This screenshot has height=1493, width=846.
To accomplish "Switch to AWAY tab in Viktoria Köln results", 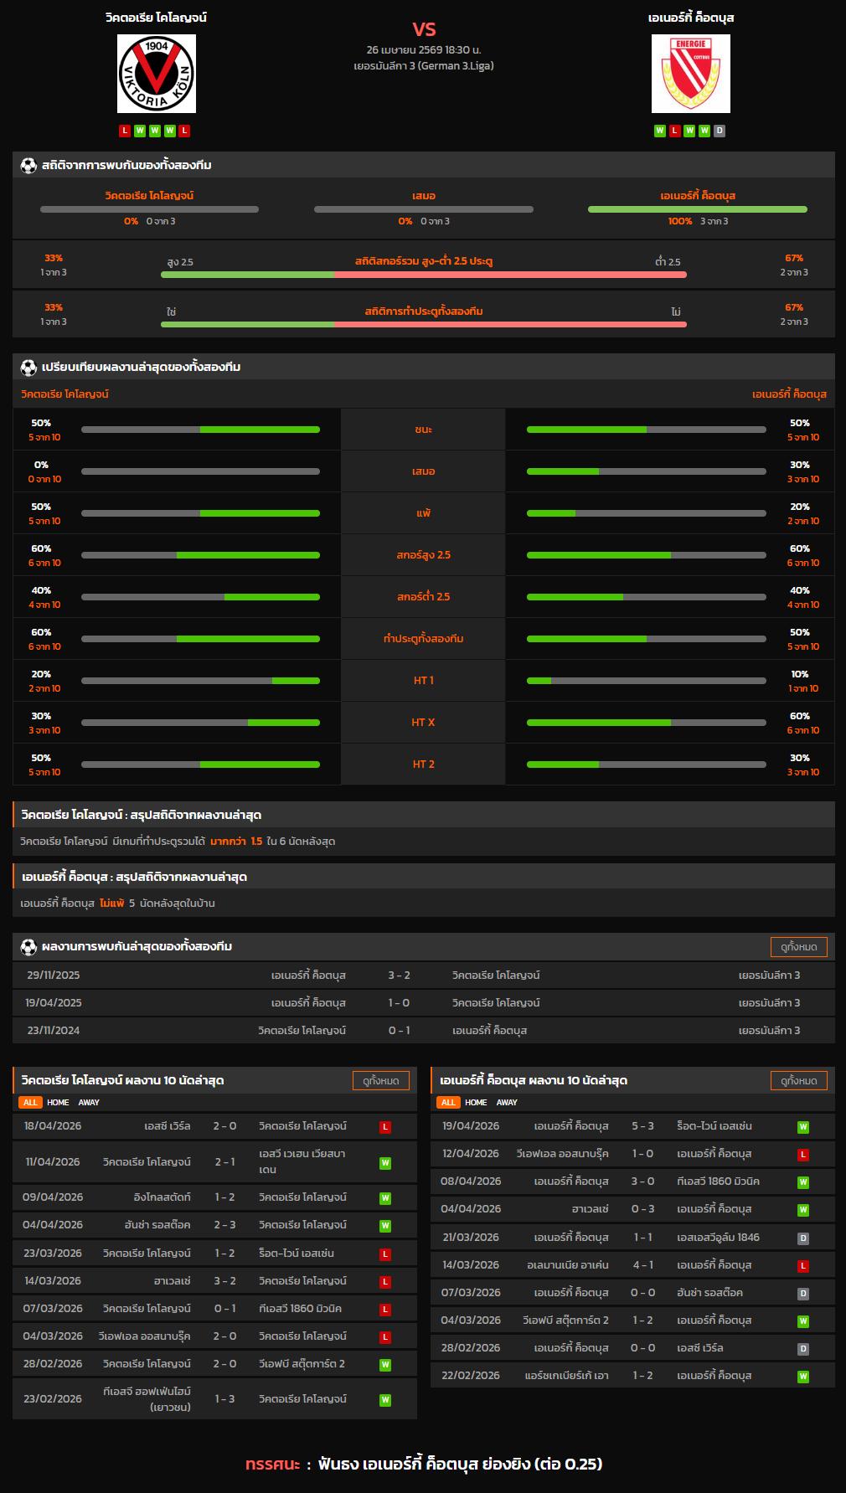I will 89,1103.
